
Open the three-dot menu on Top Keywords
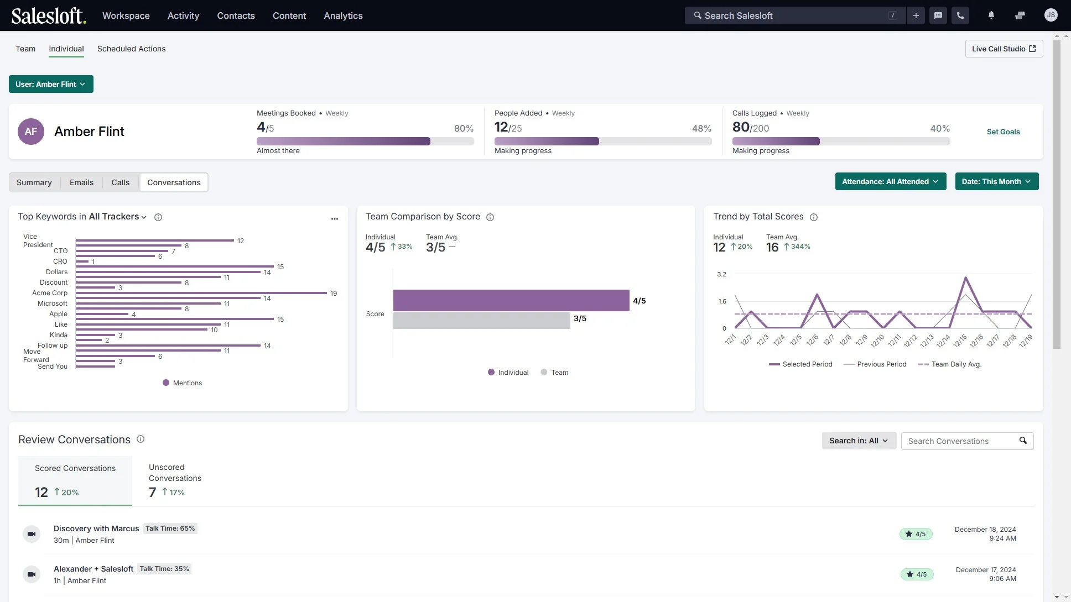click(335, 219)
